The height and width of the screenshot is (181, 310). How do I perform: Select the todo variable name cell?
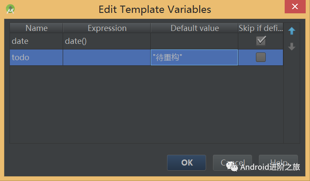[x=36, y=58]
